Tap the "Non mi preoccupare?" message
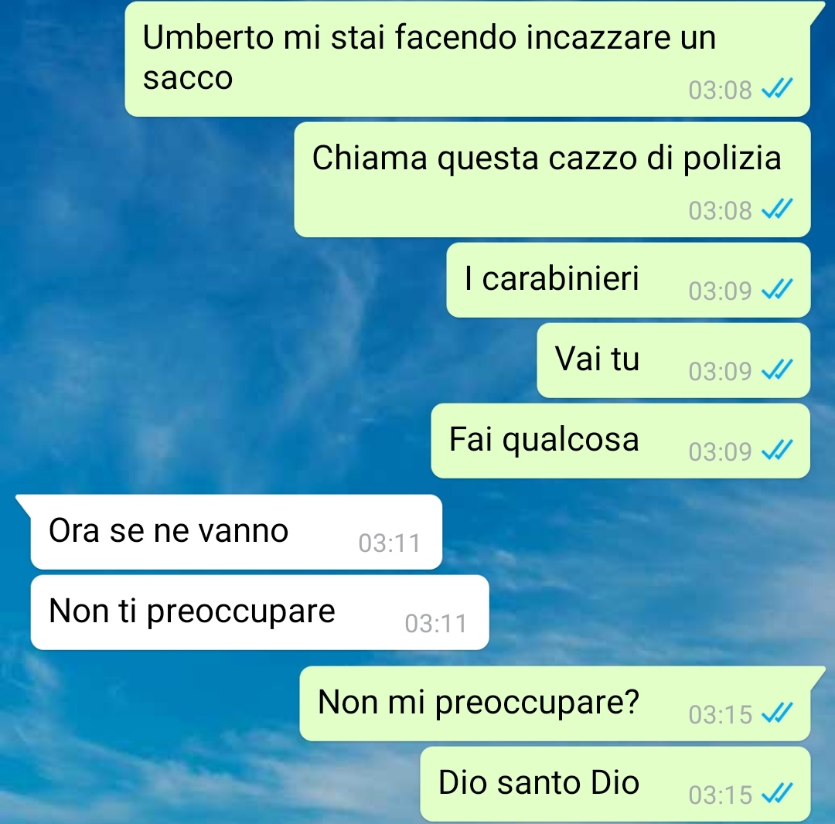This screenshot has height=824, width=835. (x=555, y=703)
